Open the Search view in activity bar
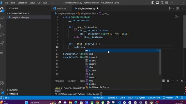Screen dimensions: 186x104 coord(2,18)
